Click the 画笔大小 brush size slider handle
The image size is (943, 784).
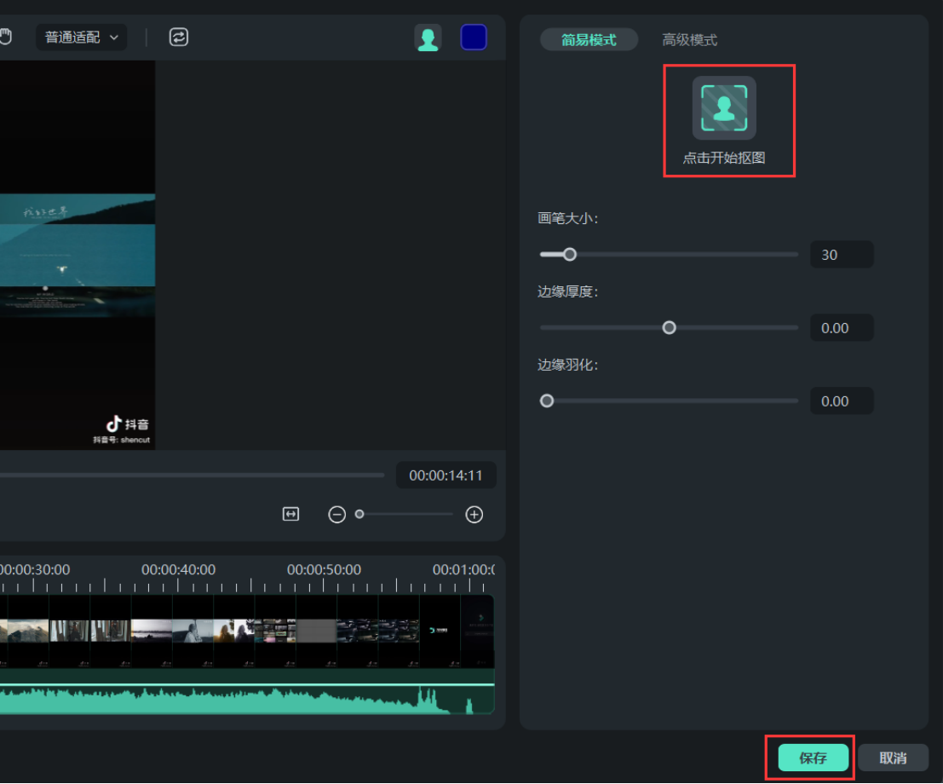pos(570,254)
